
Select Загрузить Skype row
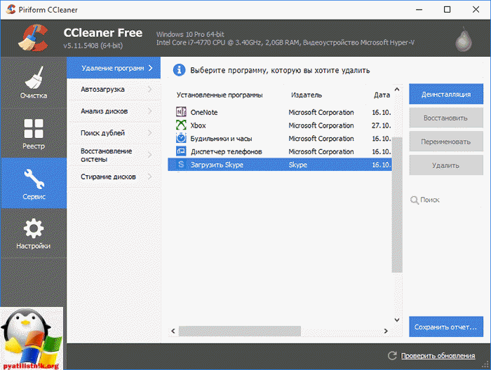tap(280, 165)
